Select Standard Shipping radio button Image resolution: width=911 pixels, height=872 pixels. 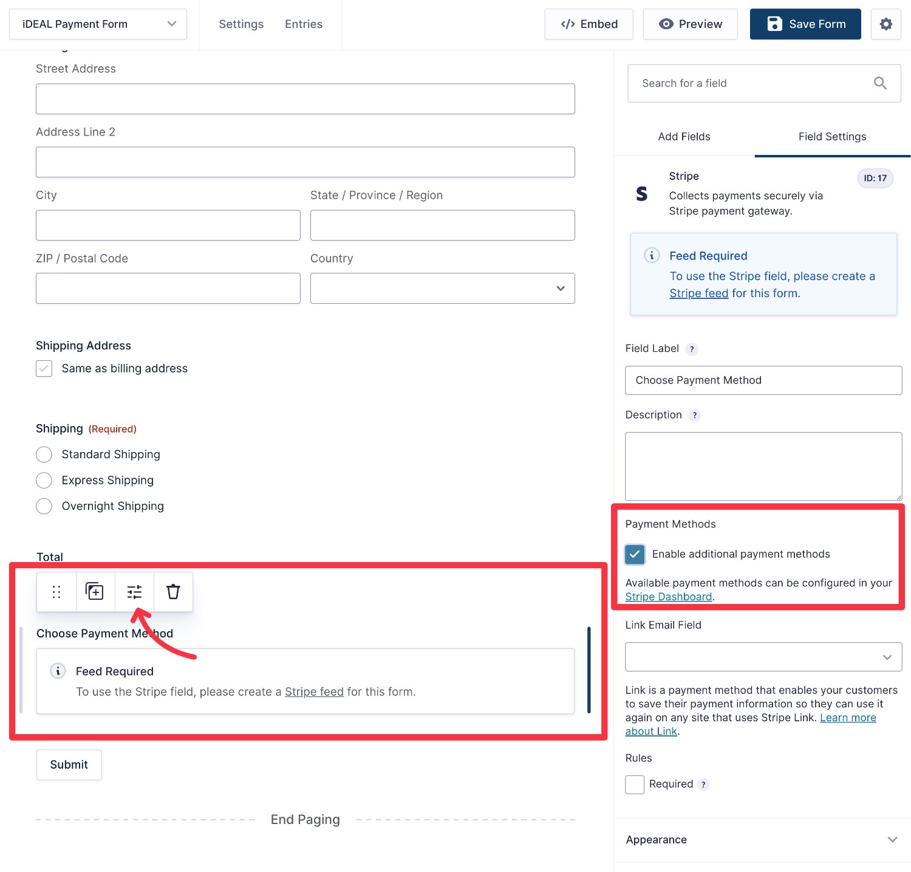point(44,455)
